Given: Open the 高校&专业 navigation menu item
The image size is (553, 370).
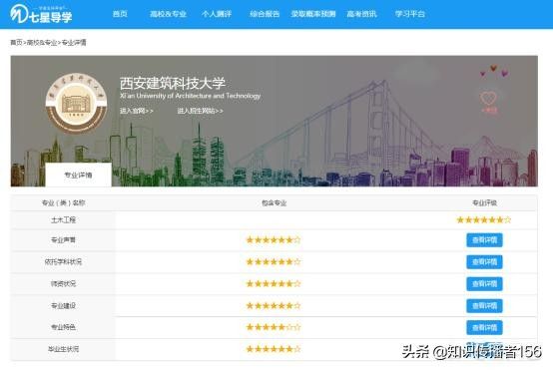Looking at the screenshot, I should [168, 14].
